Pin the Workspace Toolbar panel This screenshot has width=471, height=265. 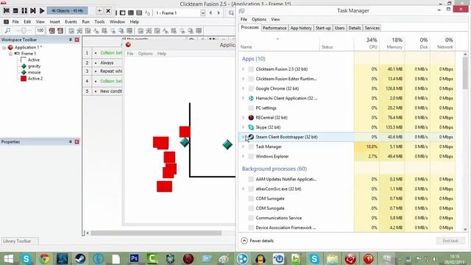click(71, 40)
